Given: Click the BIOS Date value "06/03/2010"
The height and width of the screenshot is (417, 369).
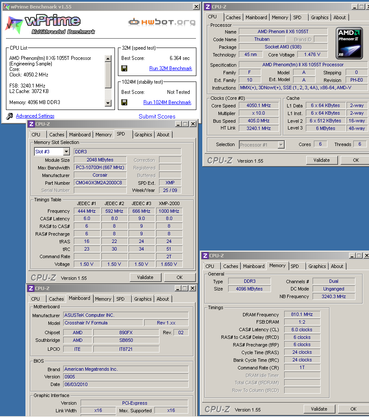Looking at the screenshot, I should tap(126, 384).
